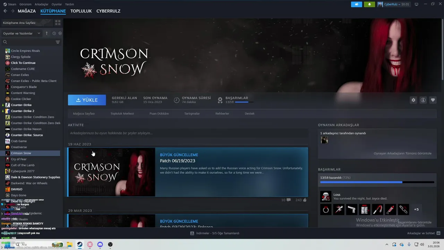Open the Oyunlar menu
444x250 pixels.
coord(57,4)
